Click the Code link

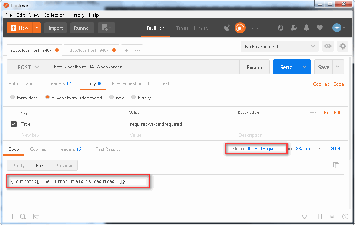[338, 84]
